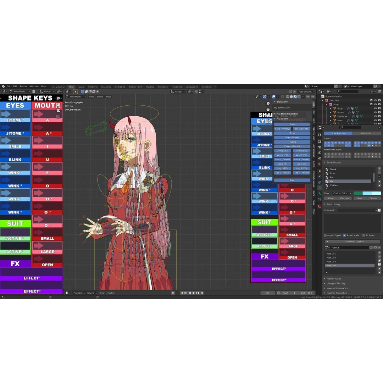Expand the Motion Paths panel

pyautogui.click(x=334, y=278)
